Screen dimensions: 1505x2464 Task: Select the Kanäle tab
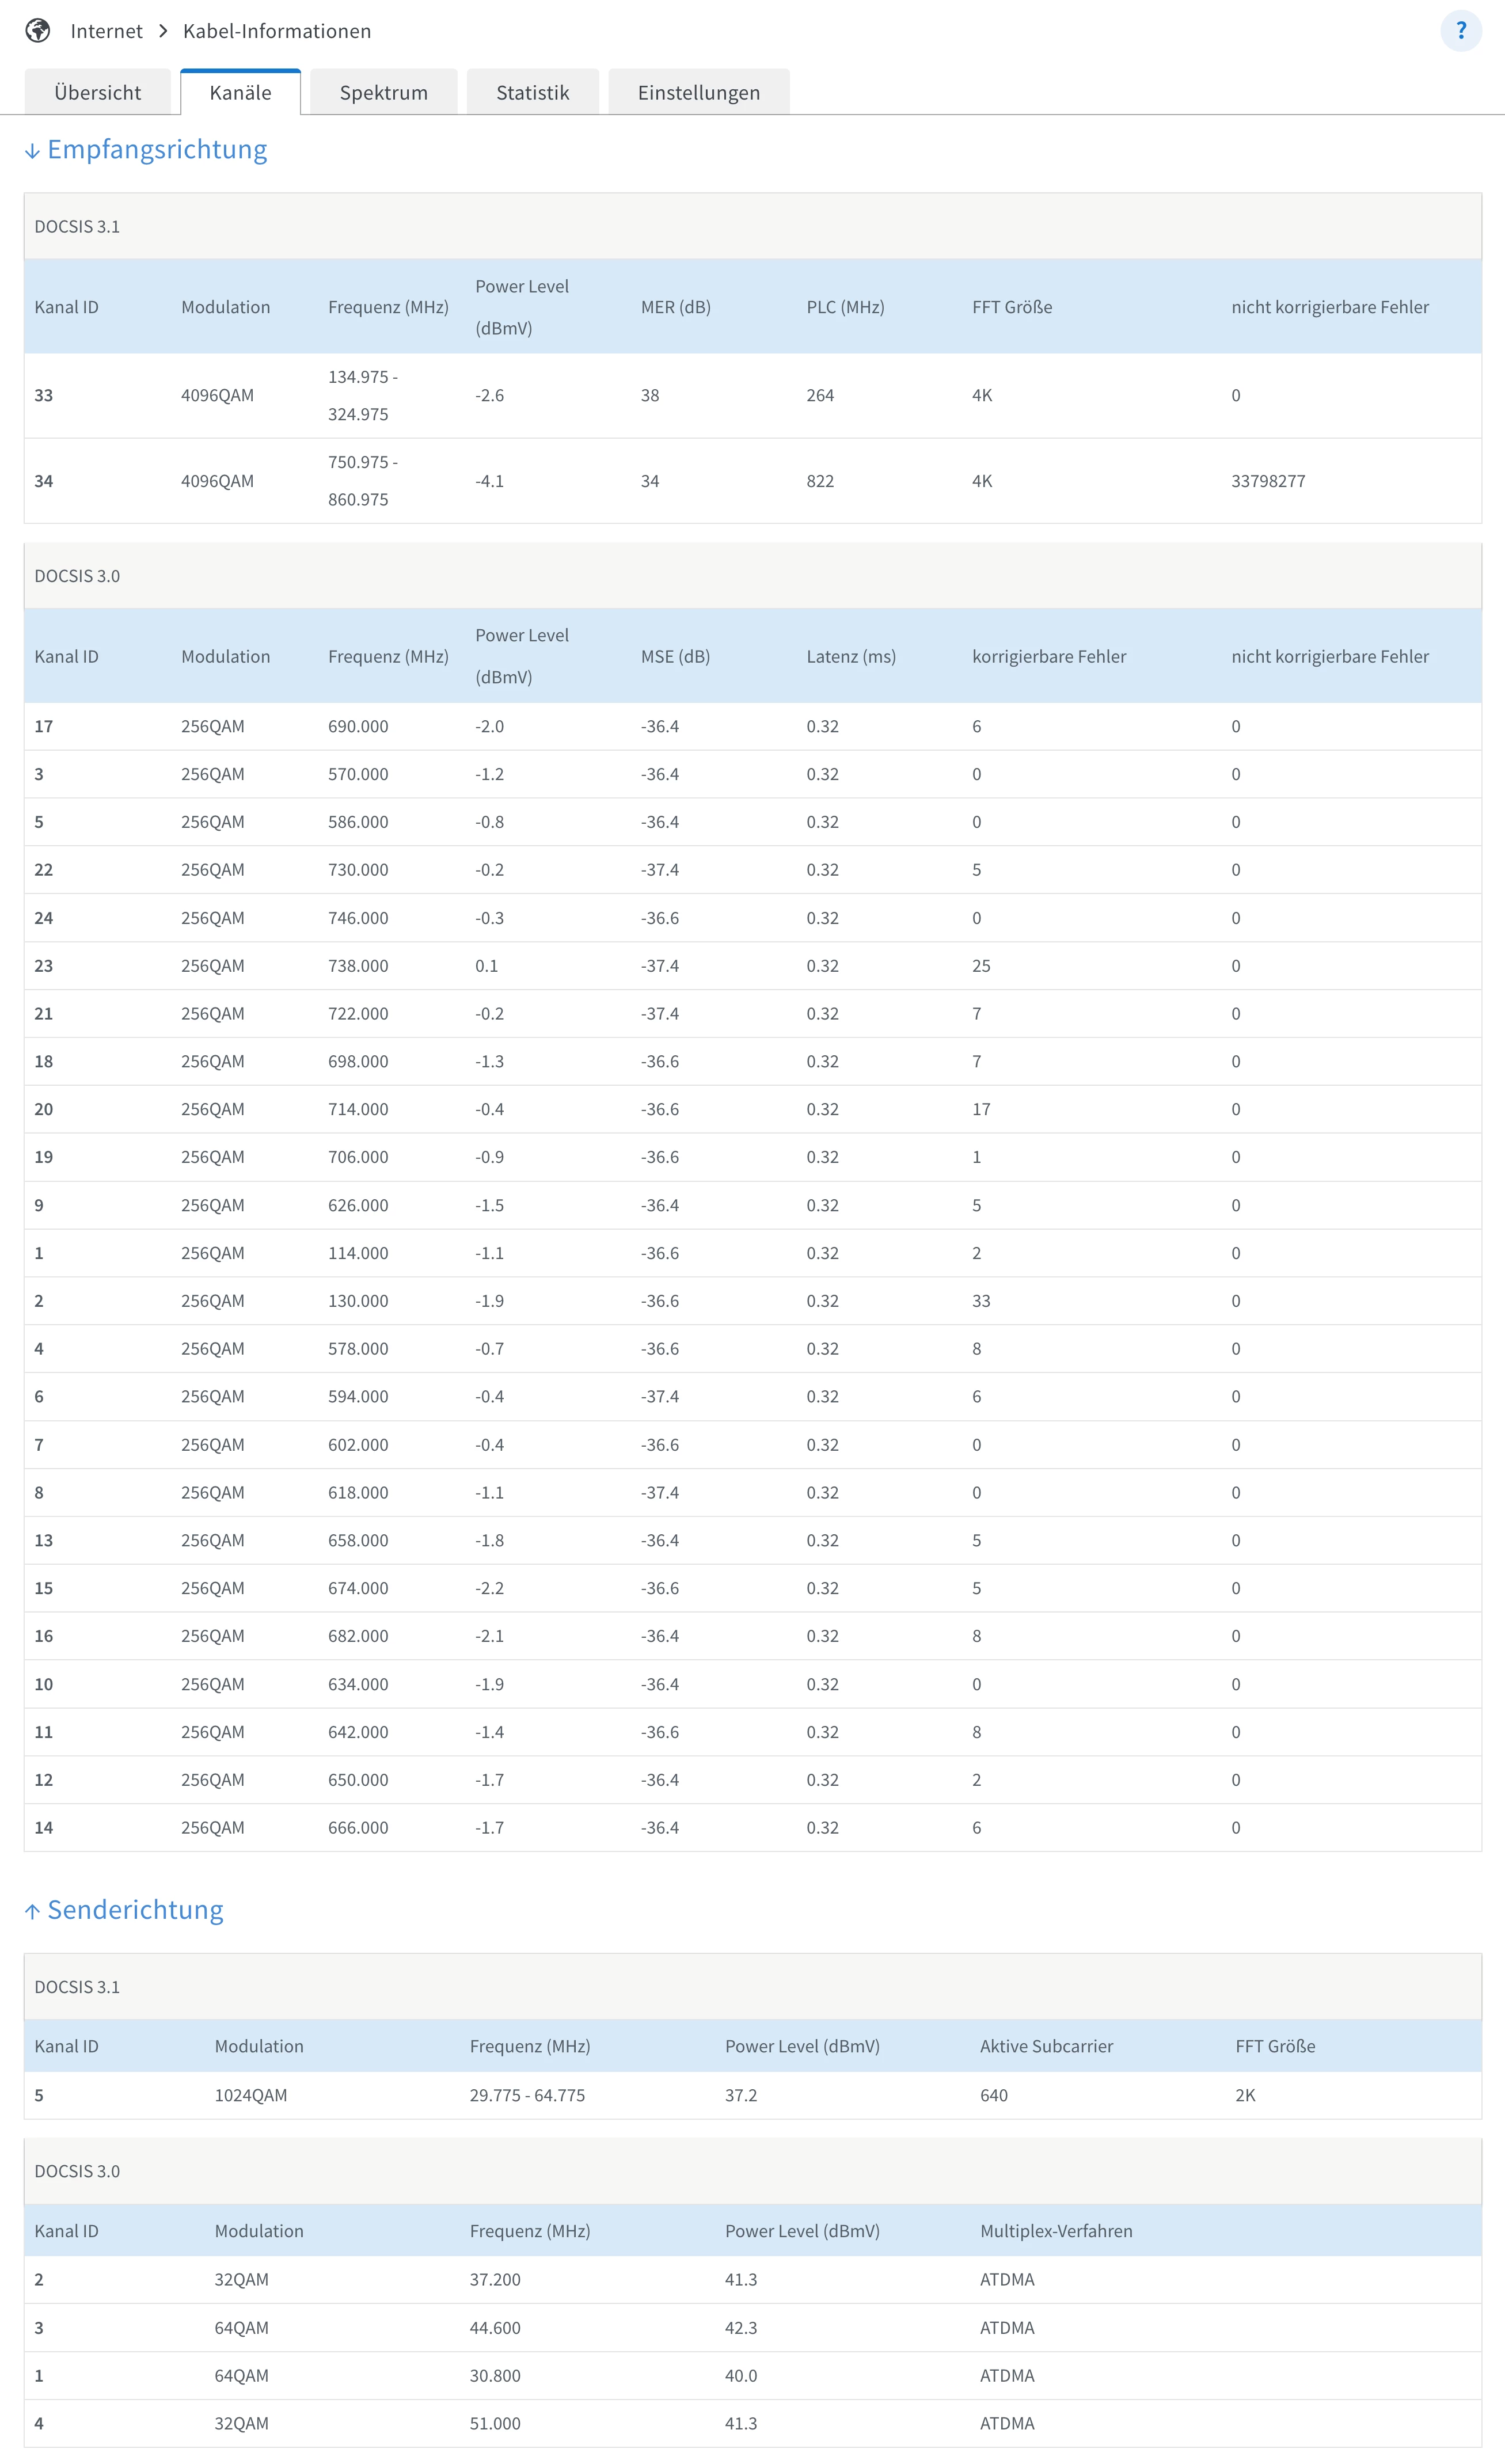point(240,92)
